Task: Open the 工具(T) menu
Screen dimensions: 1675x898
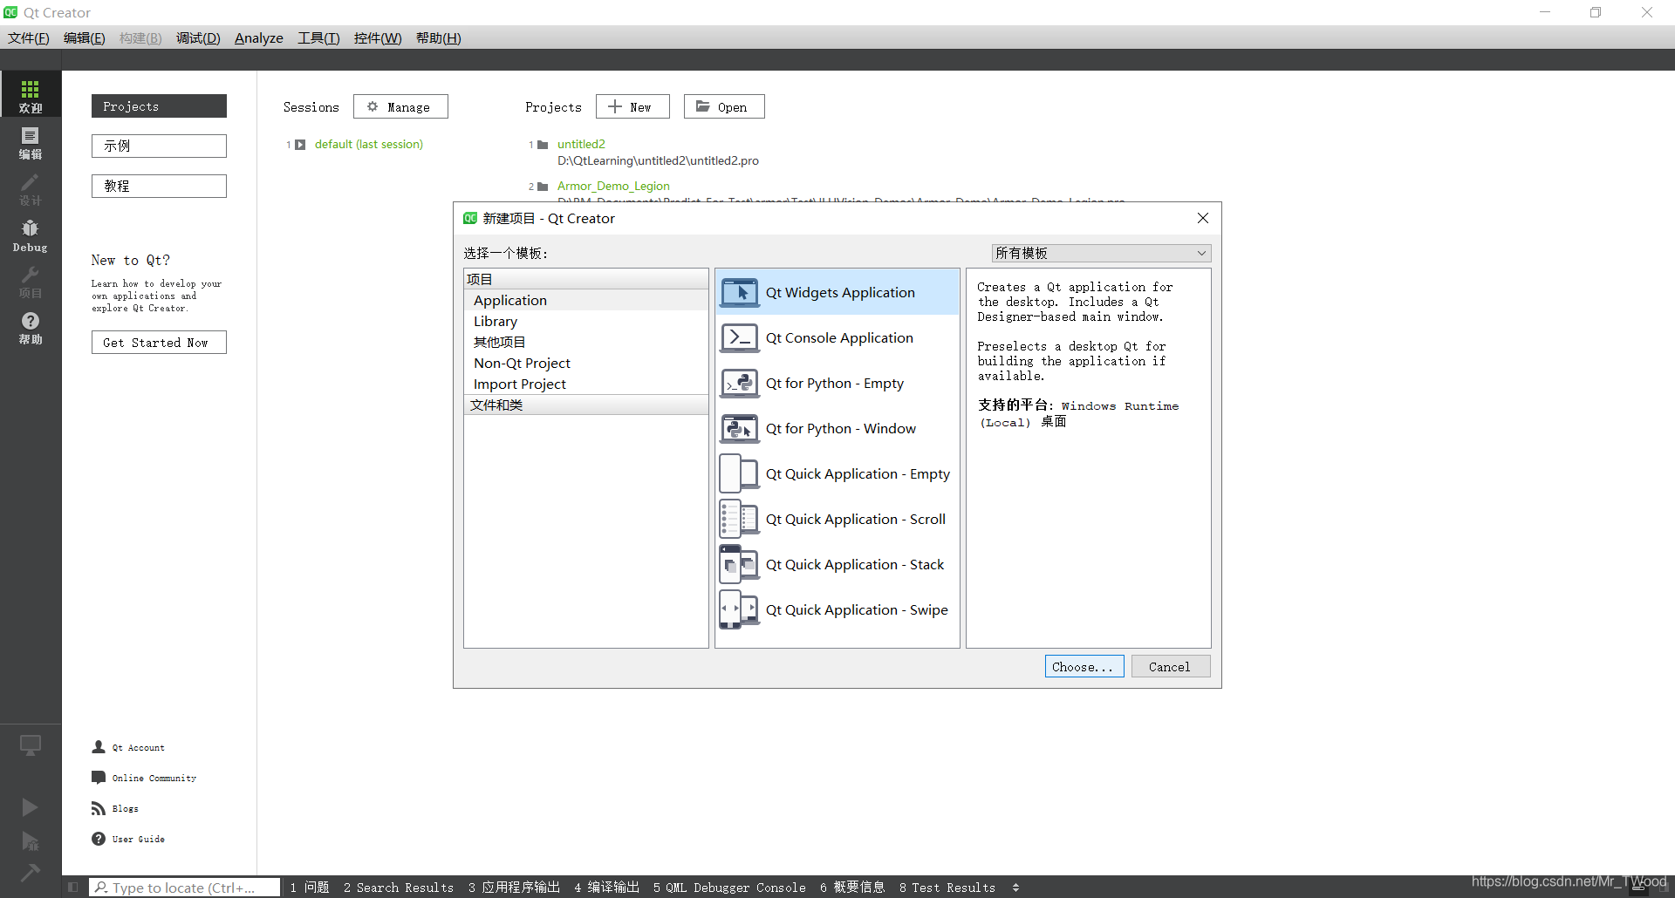Action: click(x=318, y=37)
